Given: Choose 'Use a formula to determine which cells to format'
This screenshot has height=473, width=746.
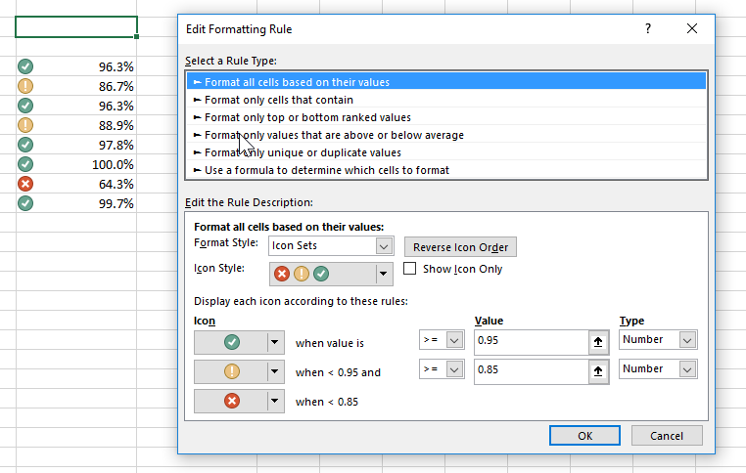Looking at the screenshot, I should pos(446,170).
